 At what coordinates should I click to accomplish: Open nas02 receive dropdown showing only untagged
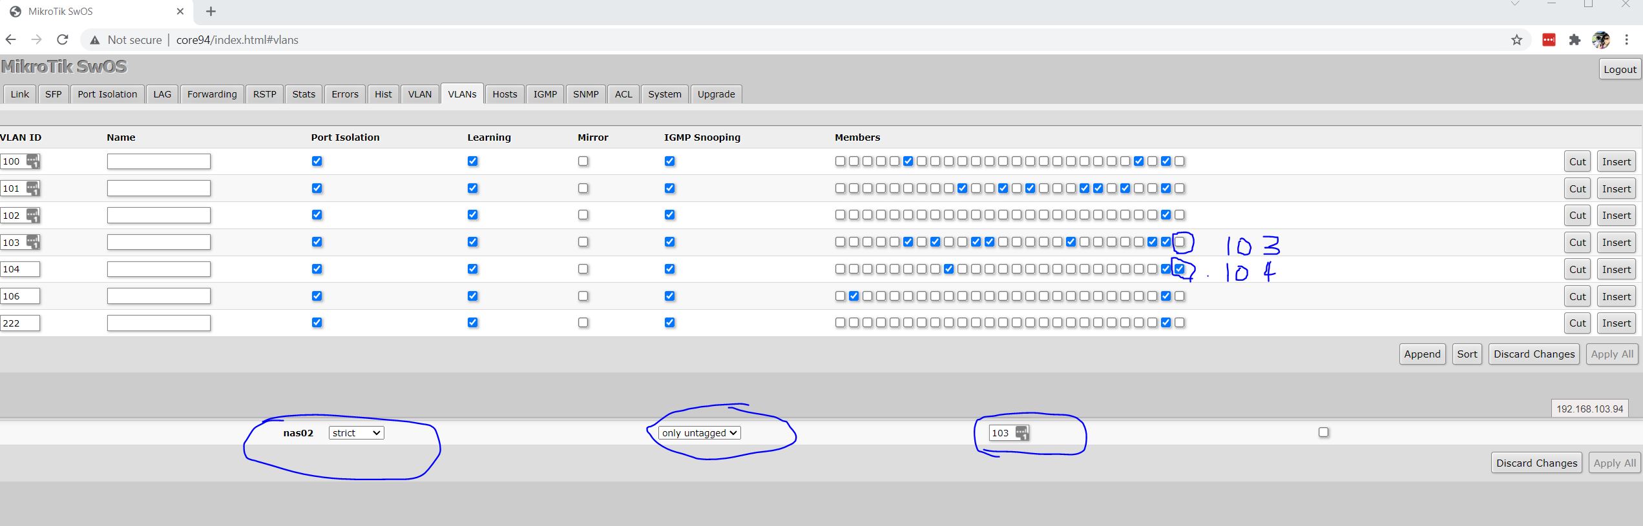point(700,433)
